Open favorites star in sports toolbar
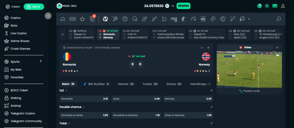The width and height of the screenshot is (294, 128). (x=82, y=19)
